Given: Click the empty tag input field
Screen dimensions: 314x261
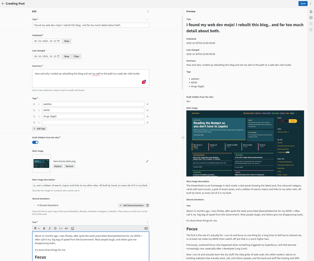Looking at the screenshot, I should tap(93, 122).
